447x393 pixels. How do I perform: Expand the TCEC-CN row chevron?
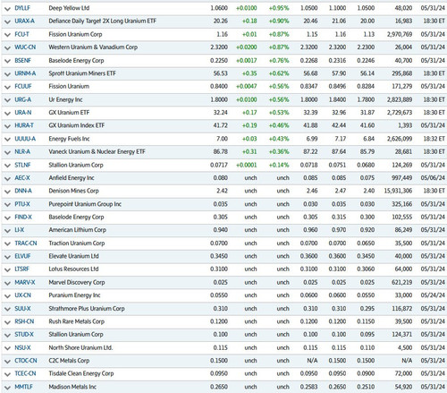click(x=8, y=374)
